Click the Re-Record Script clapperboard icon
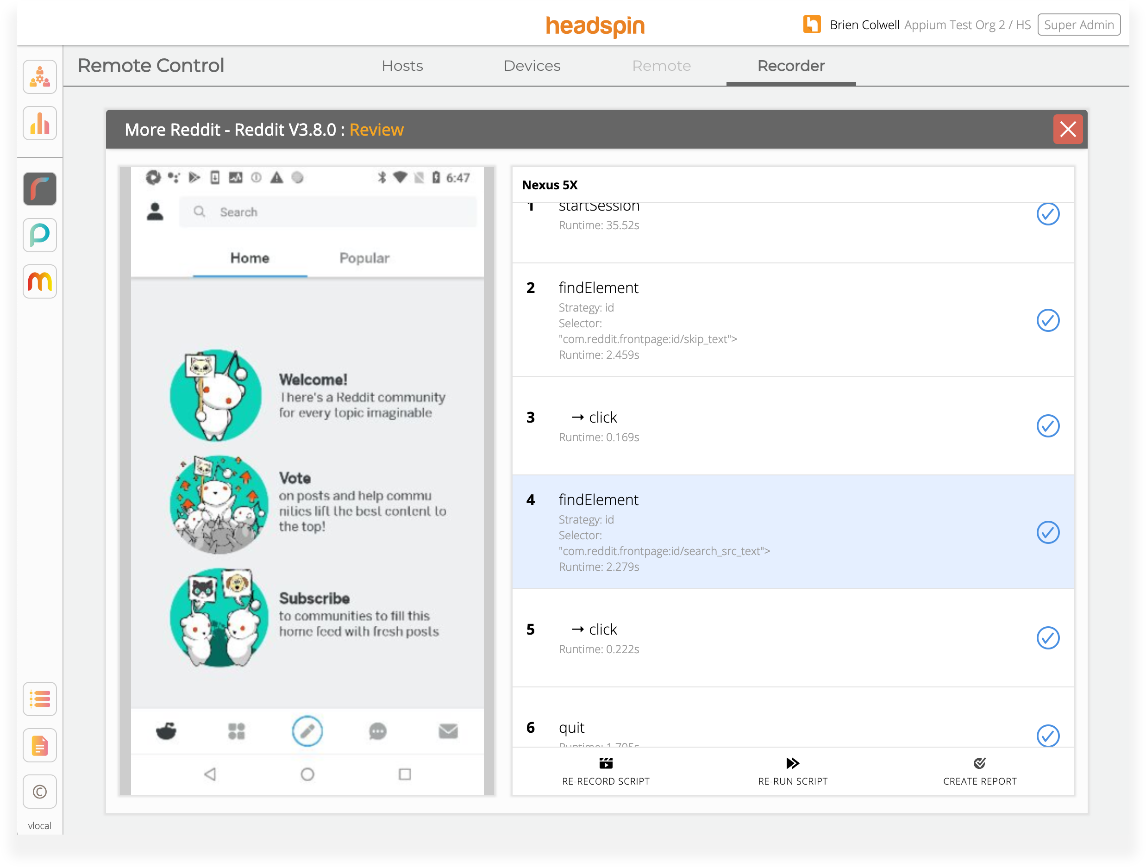Screen dimensions: 1146x867 tap(606, 763)
